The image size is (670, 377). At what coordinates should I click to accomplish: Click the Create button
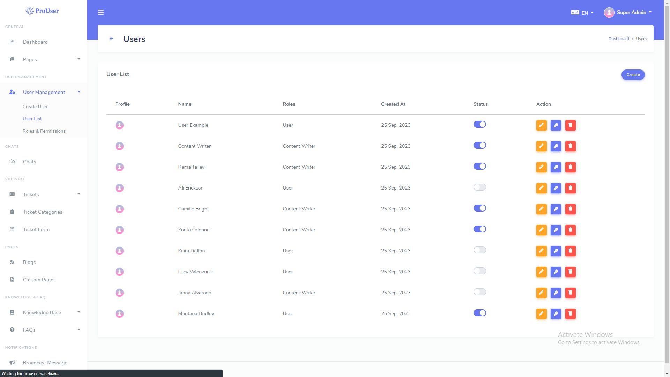click(x=633, y=75)
